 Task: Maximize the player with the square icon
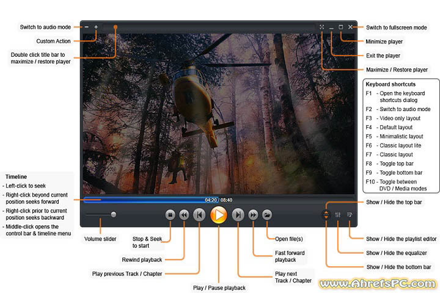(340, 27)
